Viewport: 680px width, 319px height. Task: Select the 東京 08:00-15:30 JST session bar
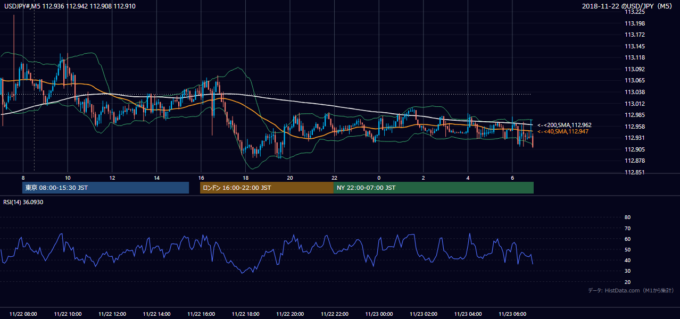[106, 188]
